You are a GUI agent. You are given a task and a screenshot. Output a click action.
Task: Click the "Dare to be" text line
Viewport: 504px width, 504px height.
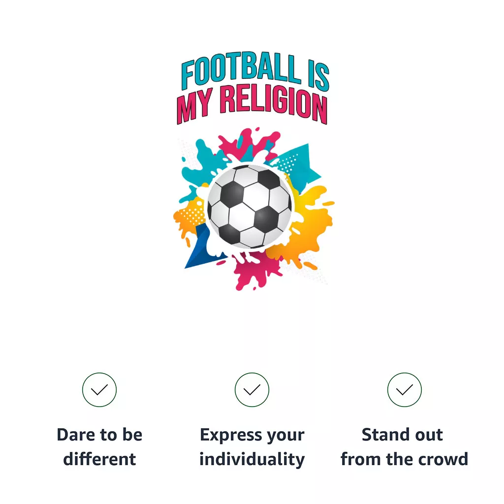click(x=99, y=435)
